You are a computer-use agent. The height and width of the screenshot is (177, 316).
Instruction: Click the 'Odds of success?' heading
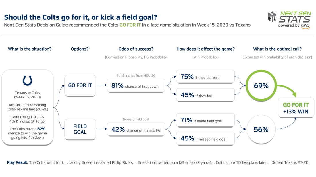tap(136, 49)
